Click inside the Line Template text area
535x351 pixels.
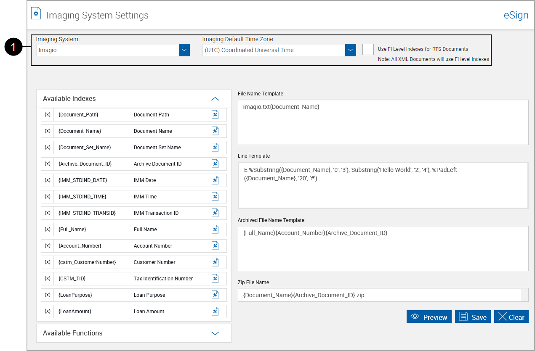(383, 185)
